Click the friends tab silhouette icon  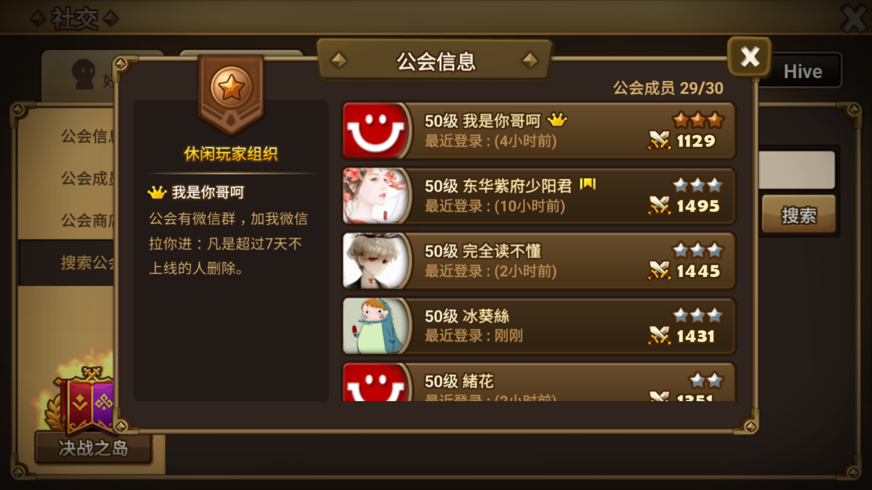84,74
